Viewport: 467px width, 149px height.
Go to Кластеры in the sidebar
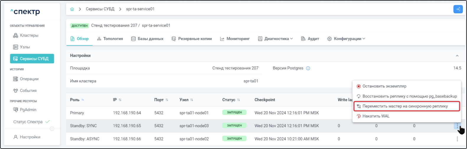[x=29, y=35]
